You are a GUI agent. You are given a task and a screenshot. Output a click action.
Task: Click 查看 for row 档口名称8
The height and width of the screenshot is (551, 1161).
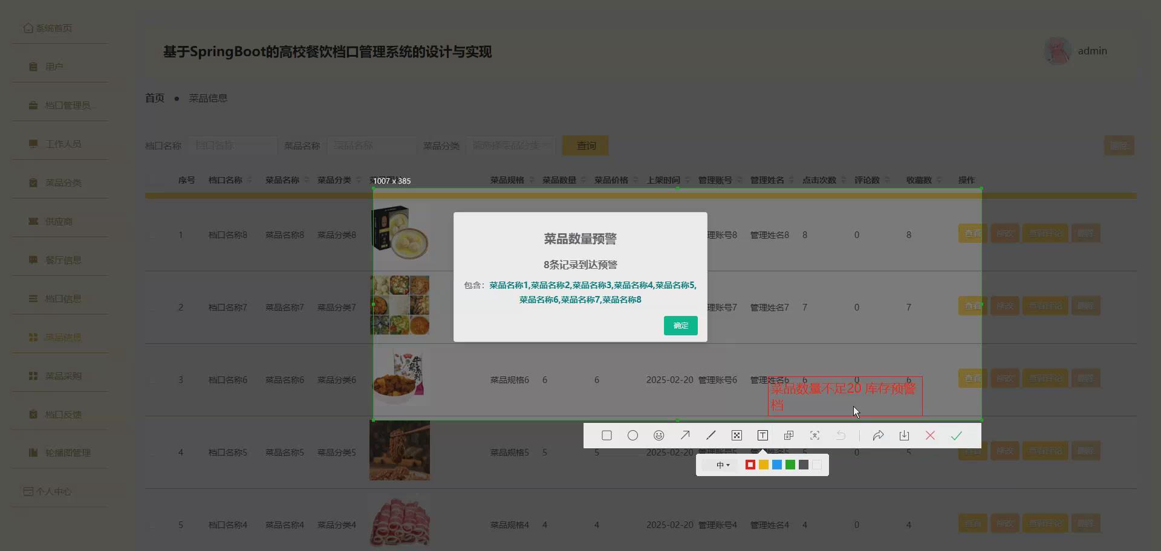(x=973, y=233)
